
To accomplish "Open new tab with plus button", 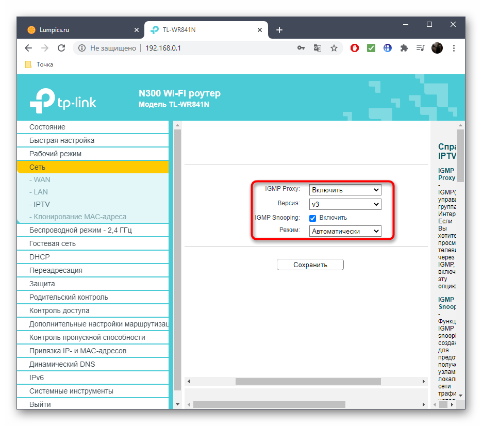I will pyautogui.click(x=279, y=30).
